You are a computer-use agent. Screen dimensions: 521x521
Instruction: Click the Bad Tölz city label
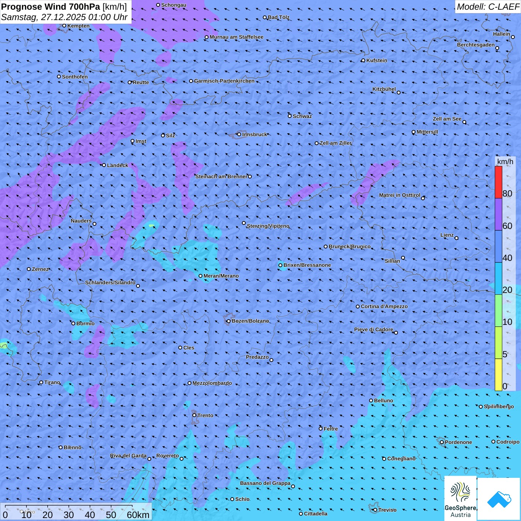point(278,17)
